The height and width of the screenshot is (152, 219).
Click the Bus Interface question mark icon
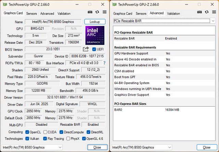(104, 63)
